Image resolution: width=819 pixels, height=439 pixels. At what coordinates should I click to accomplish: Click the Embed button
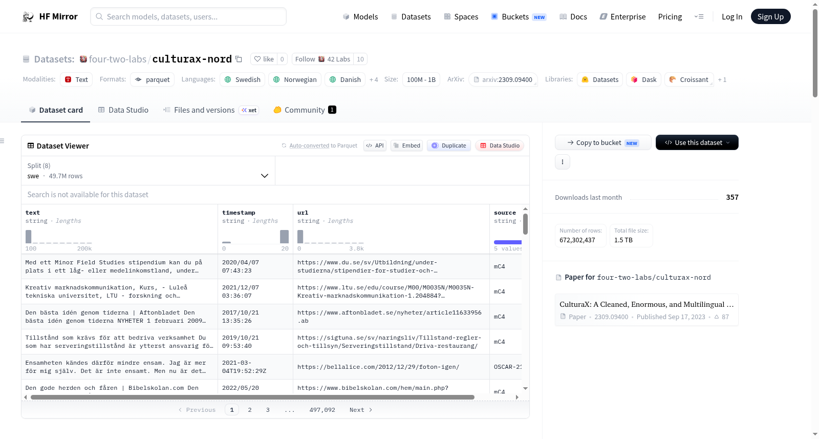click(x=406, y=145)
